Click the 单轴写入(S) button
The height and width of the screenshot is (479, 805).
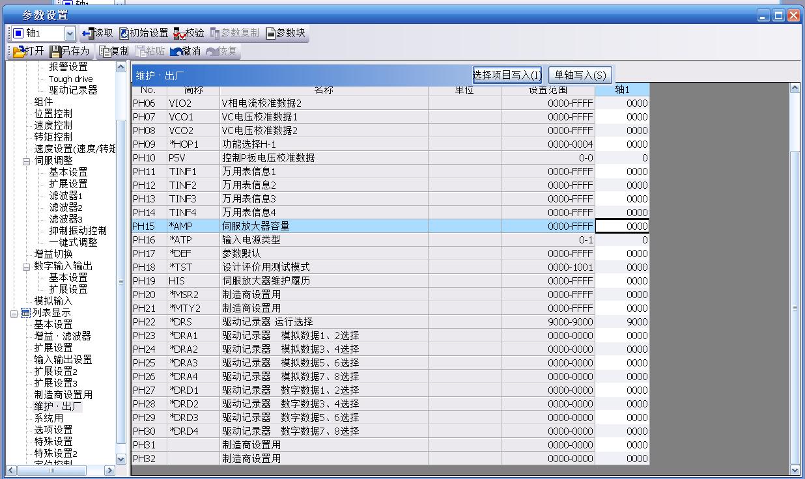pos(580,75)
